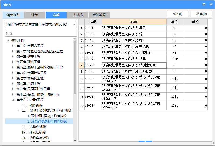Click the 单位 column header
The width and height of the screenshot is (215, 146).
point(175,22)
